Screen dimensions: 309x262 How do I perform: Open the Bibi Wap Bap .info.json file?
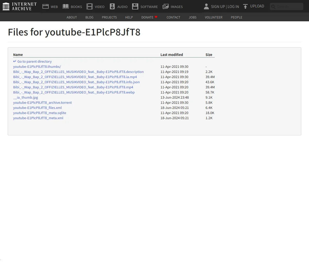tap(76, 82)
